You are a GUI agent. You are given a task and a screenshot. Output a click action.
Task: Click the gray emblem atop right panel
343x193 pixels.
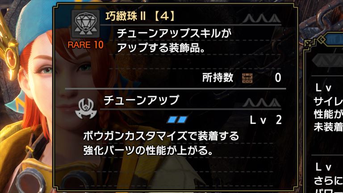click(x=328, y=59)
